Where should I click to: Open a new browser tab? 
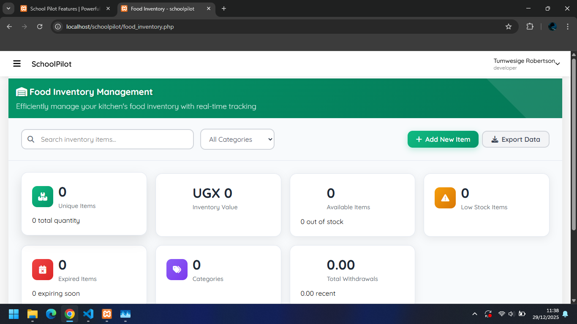(224, 8)
